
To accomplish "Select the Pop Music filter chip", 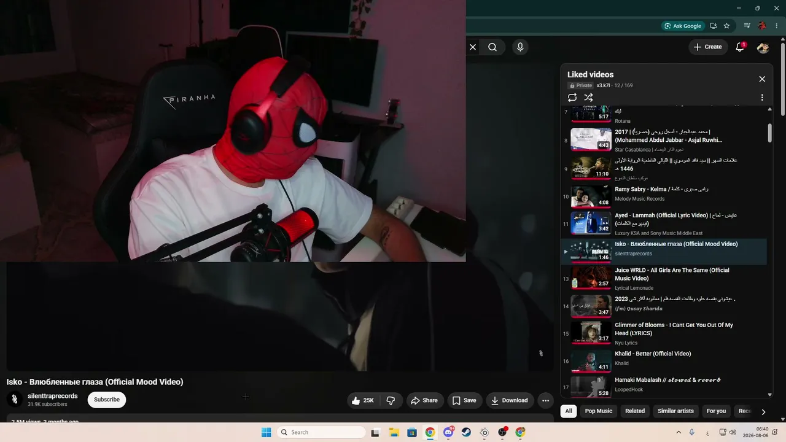I will click(599, 411).
